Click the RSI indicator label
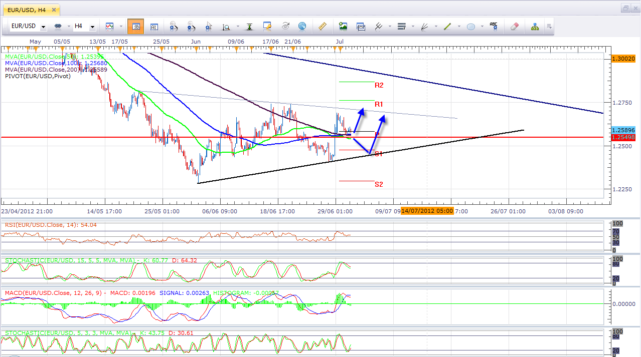641x357 pixels. pos(51,225)
